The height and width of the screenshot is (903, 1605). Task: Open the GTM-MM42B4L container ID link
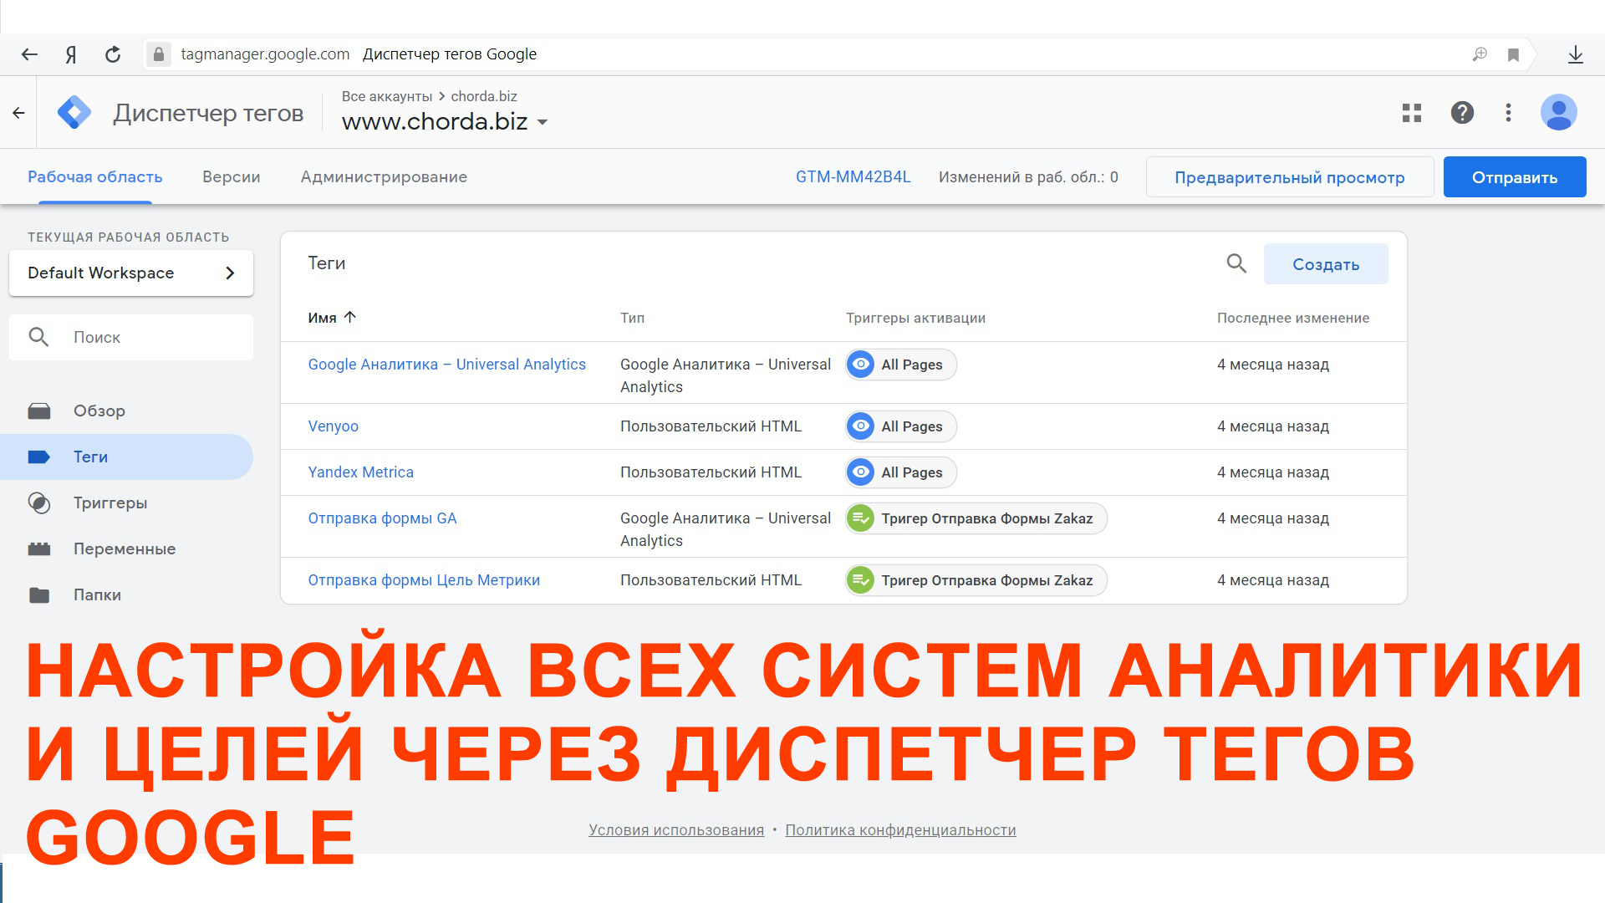coord(853,177)
